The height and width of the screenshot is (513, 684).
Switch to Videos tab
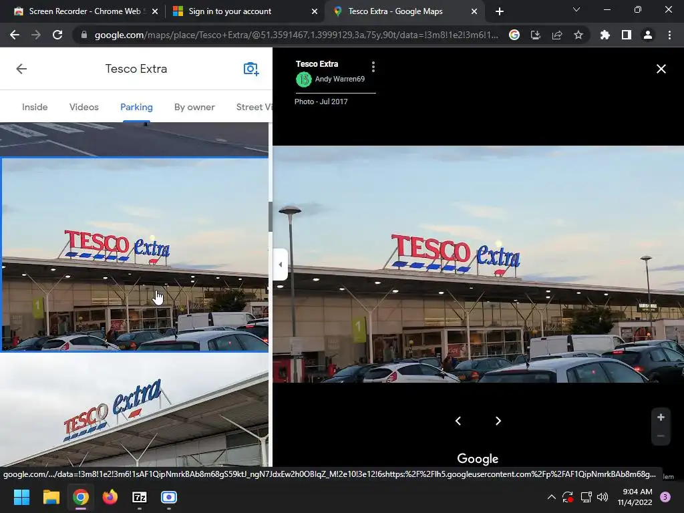tap(83, 107)
